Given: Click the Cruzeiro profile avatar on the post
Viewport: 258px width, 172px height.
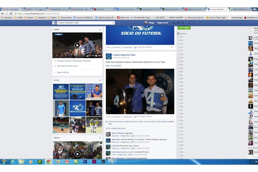Looking at the screenshot, I should pos(109,56).
